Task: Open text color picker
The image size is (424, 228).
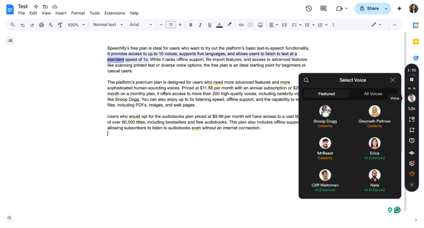Action: (x=219, y=25)
